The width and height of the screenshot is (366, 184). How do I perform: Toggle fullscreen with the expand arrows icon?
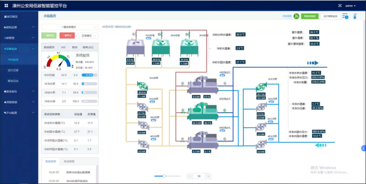[x=340, y=6]
